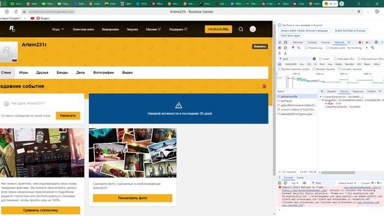Create live expression eye icon

(x=304, y=183)
